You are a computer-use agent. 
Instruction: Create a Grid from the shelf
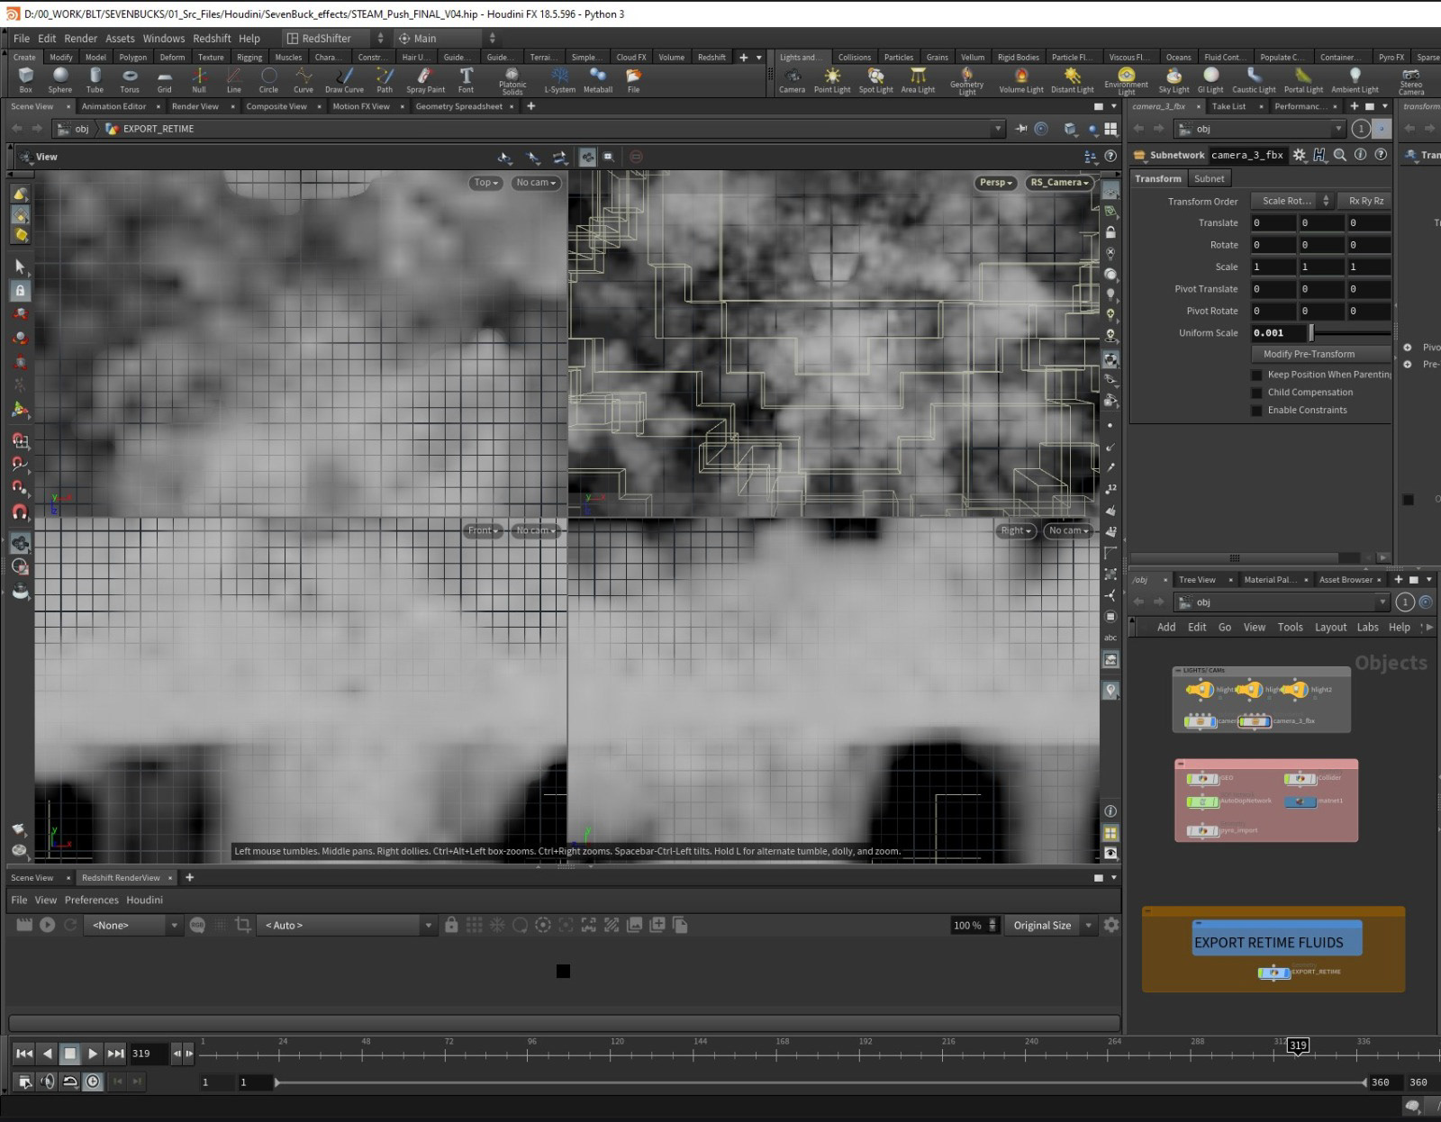pos(164,80)
